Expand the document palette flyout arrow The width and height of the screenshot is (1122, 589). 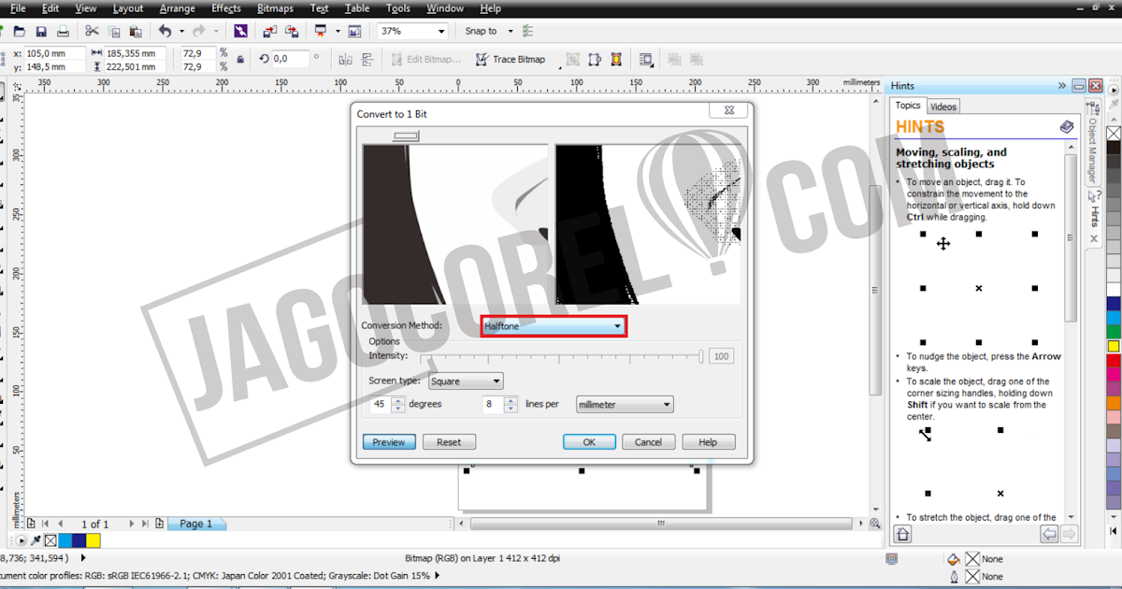coord(22,540)
